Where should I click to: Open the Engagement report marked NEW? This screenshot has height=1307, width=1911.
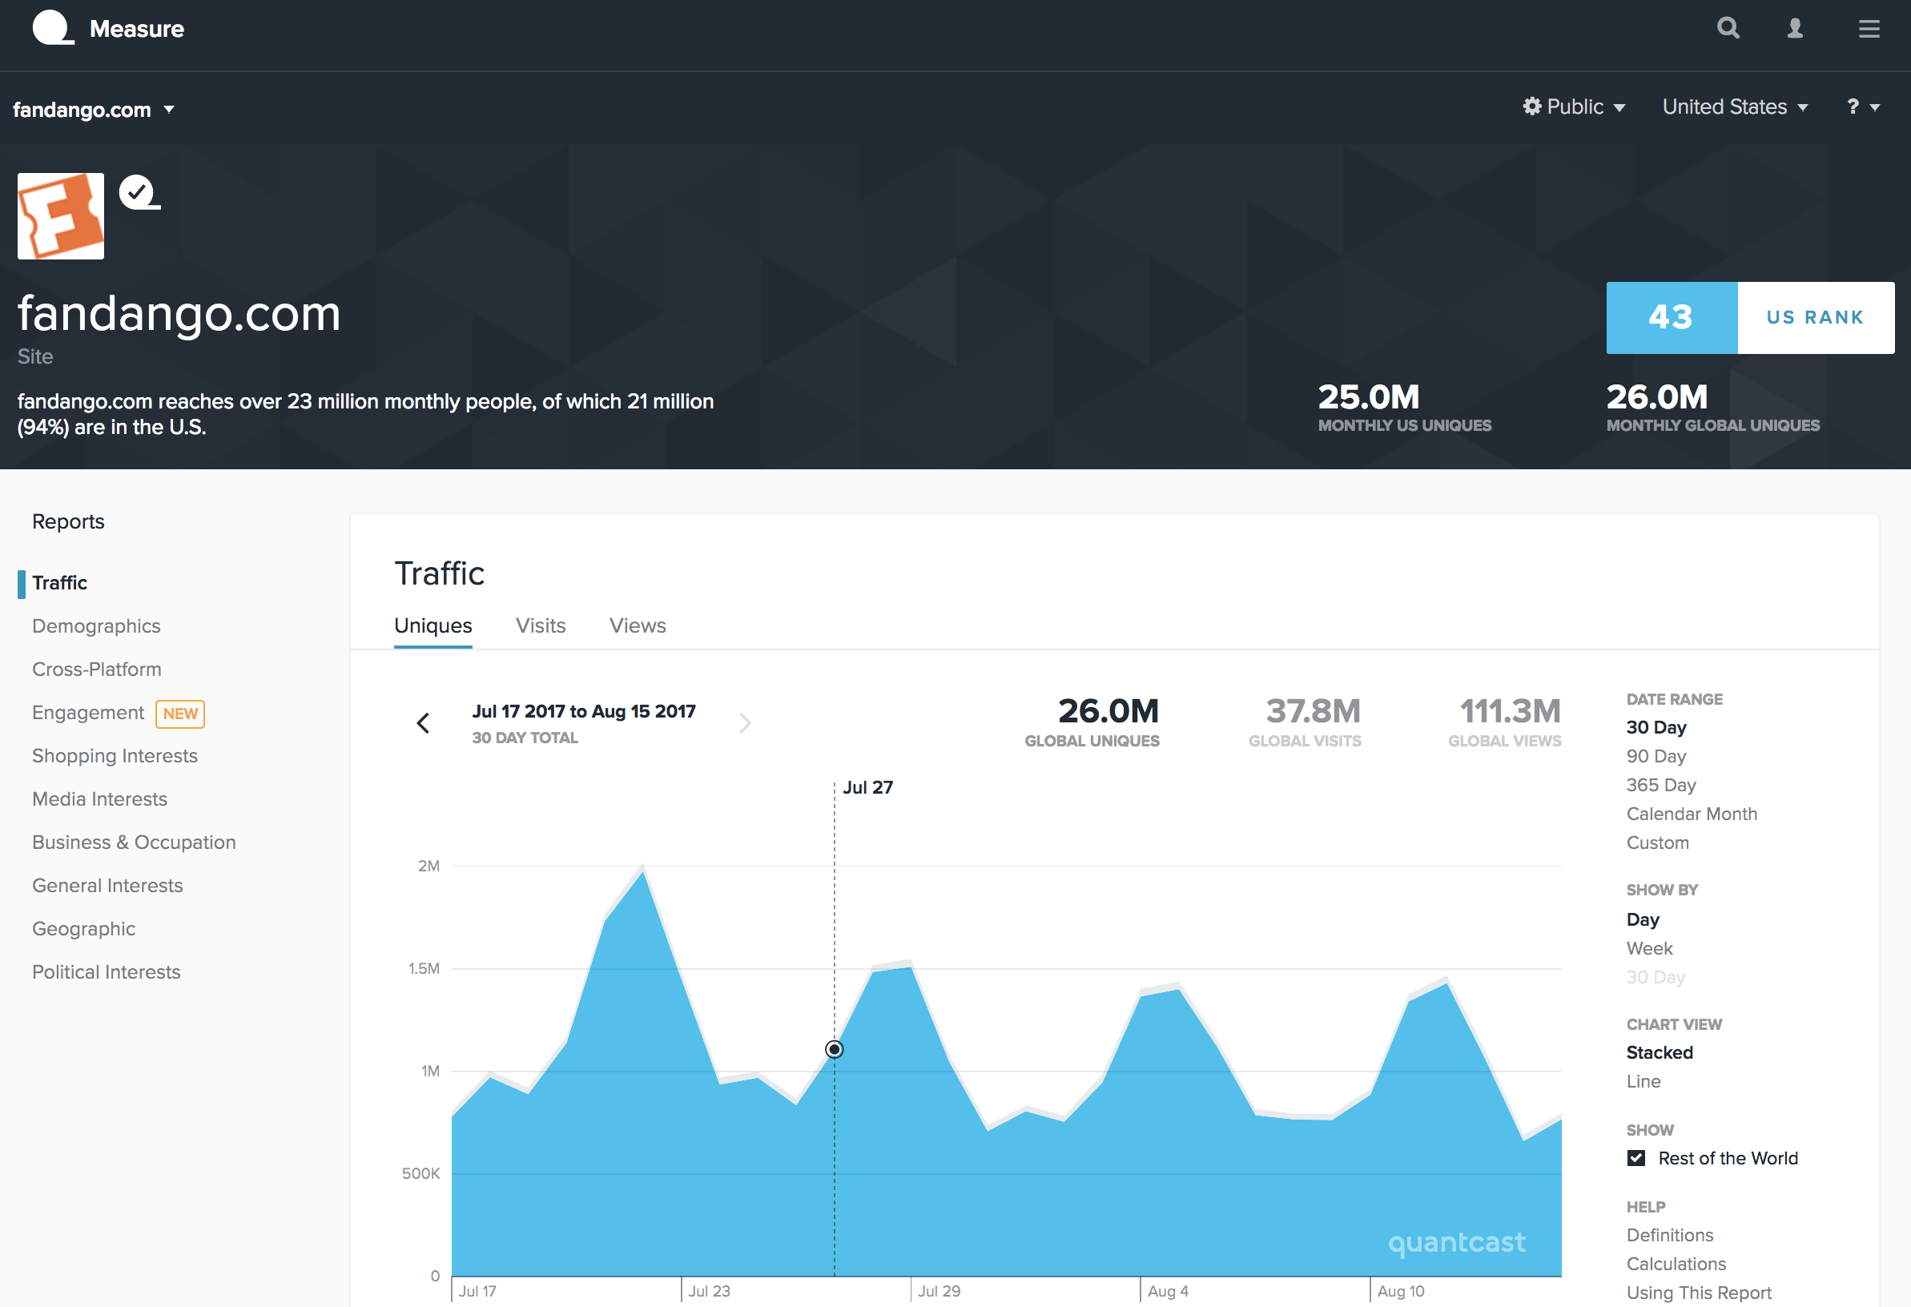click(88, 712)
